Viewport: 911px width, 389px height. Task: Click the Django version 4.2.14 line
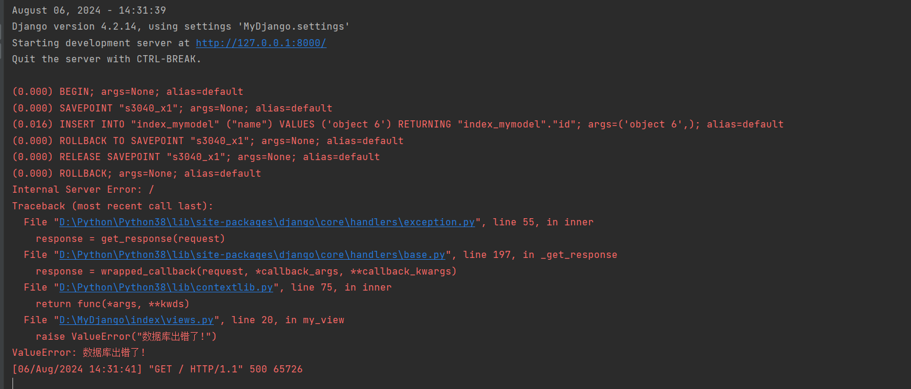tap(181, 27)
